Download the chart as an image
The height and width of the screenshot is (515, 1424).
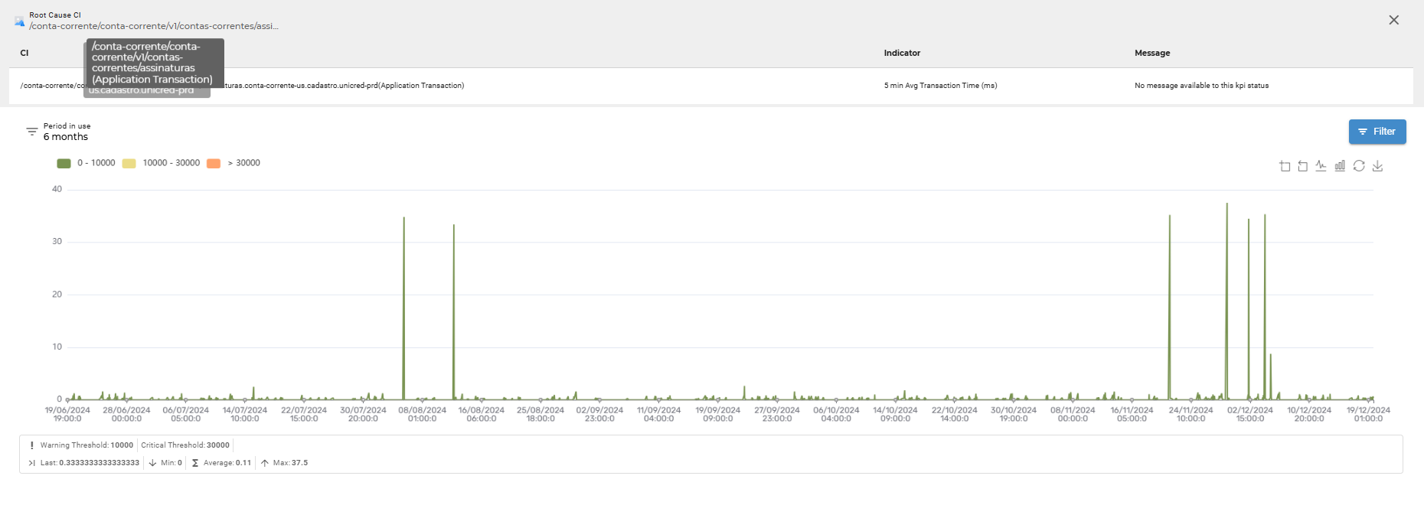1377,166
